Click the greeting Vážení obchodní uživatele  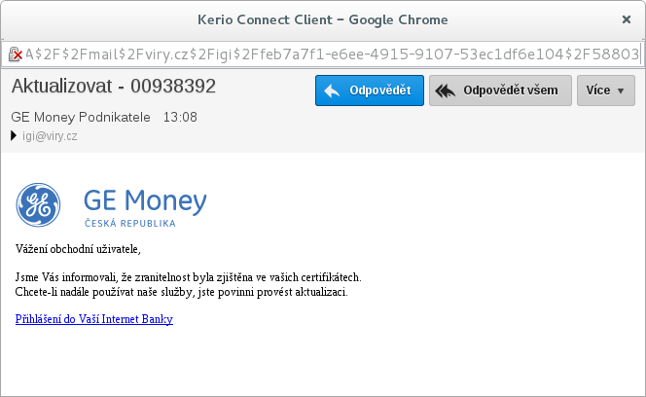tap(78, 249)
